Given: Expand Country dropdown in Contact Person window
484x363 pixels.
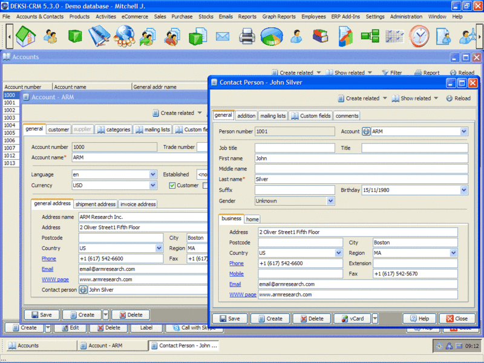Looking at the screenshot, I should pos(338,253).
